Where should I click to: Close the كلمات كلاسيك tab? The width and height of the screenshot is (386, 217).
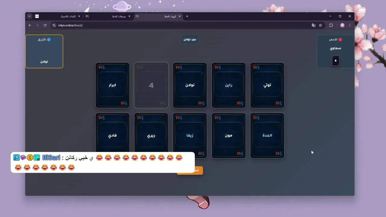coord(79,16)
